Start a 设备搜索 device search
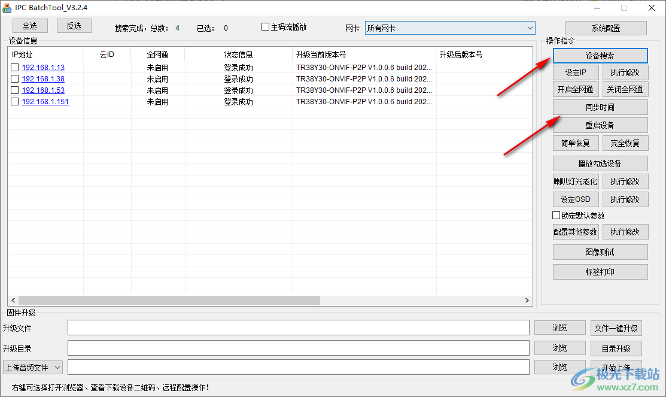This screenshot has height=397, width=666. pyautogui.click(x=600, y=55)
